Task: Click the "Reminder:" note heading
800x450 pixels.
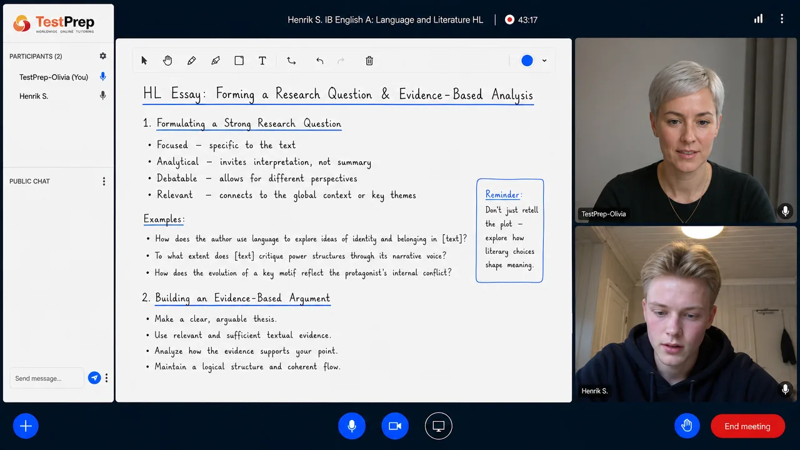Action: pos(504,194)
